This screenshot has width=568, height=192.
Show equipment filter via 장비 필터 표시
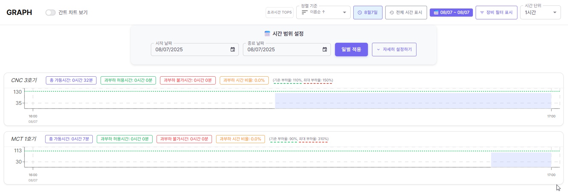point(496,13)
